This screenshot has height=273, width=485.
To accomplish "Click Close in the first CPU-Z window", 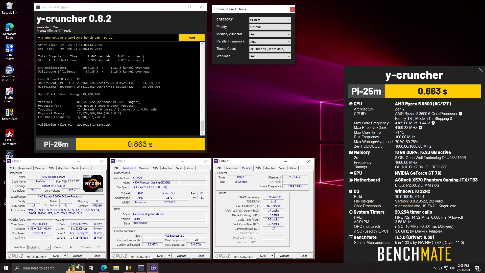I will point(97,256).
